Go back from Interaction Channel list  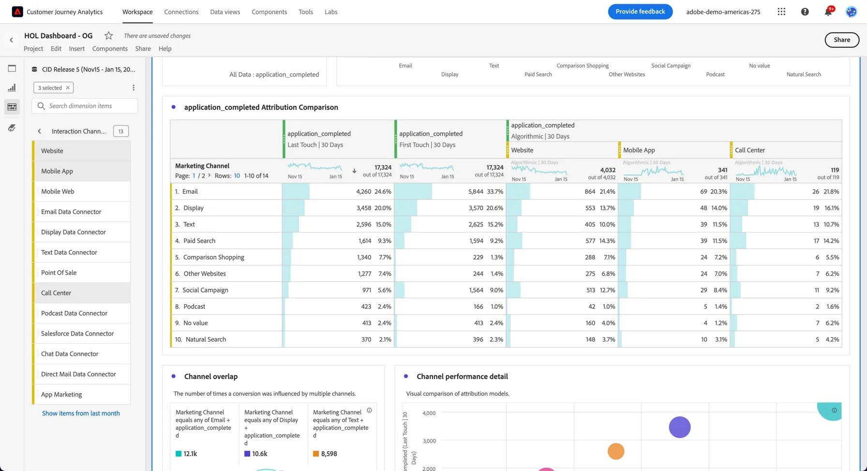click(39, 131)
